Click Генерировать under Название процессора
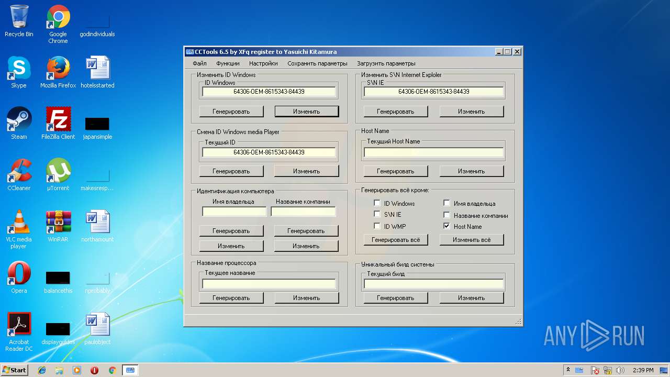Viewport: 670px width, 377px height. click(231, 298)
